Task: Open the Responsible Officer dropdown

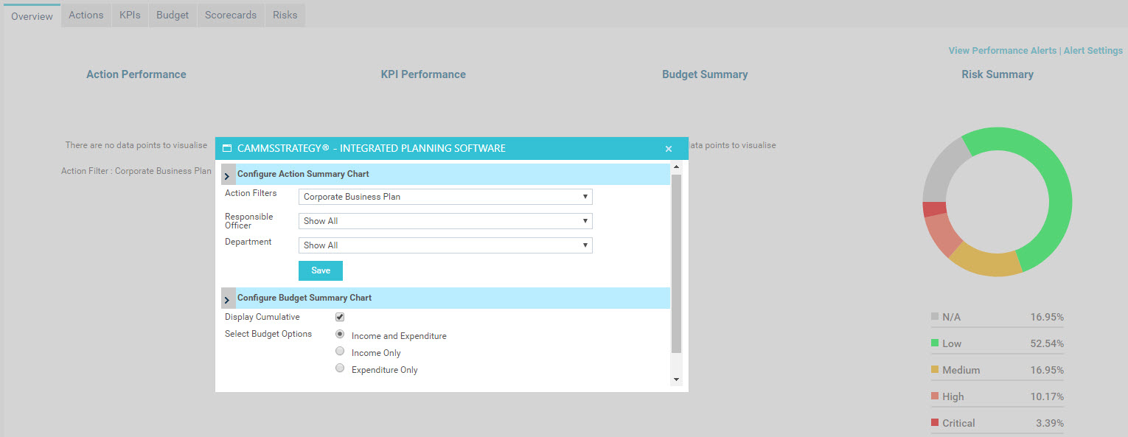Action: click(445, 221)
